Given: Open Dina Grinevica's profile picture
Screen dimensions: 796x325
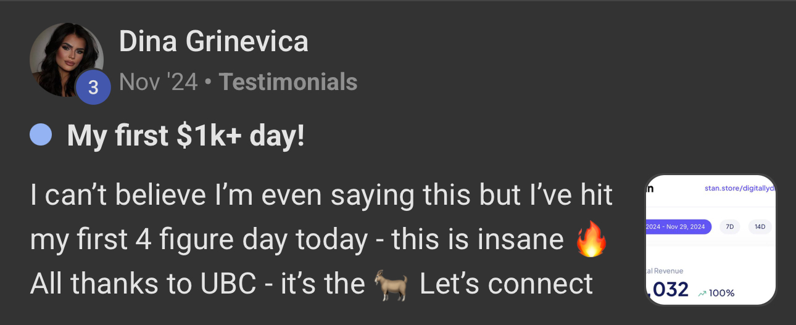Looking at the screenshot, I should pyautogui.click(x=66, y=60).
